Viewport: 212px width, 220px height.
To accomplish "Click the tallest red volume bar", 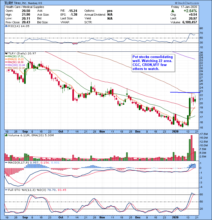I will click(x=192, y=148).
